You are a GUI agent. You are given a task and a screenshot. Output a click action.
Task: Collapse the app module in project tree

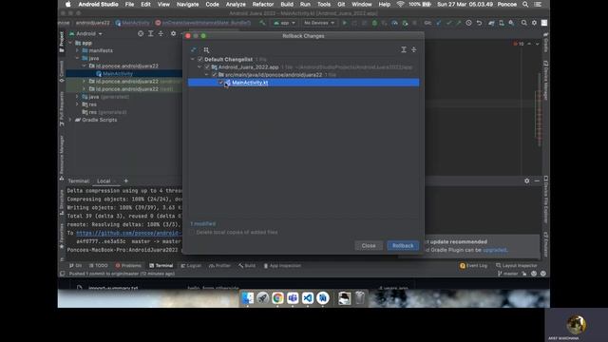click(70, 43)
